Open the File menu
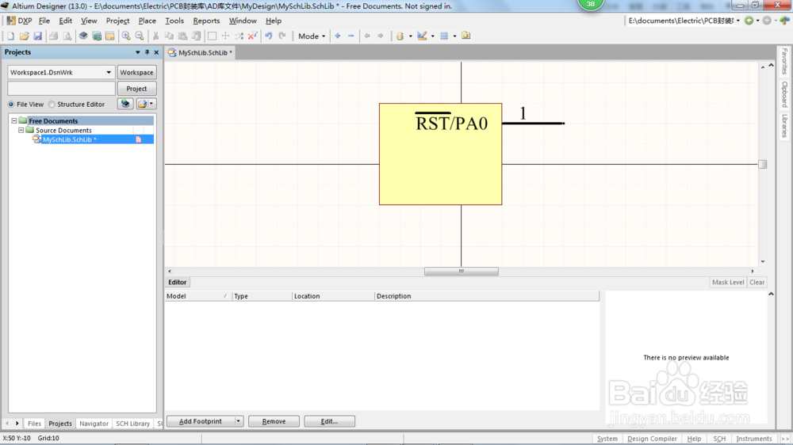Screen dimensions: 793x445 (x=44, y=21)
